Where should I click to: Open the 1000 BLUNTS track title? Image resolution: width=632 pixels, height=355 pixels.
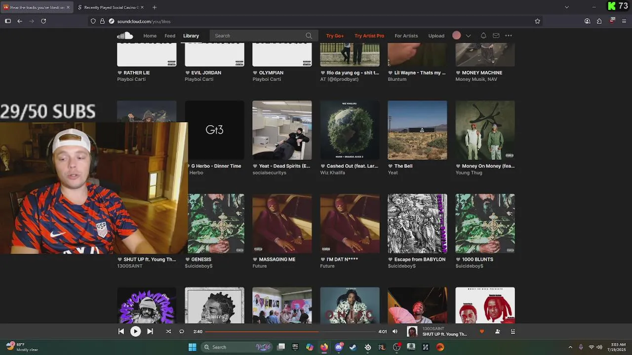477,259
